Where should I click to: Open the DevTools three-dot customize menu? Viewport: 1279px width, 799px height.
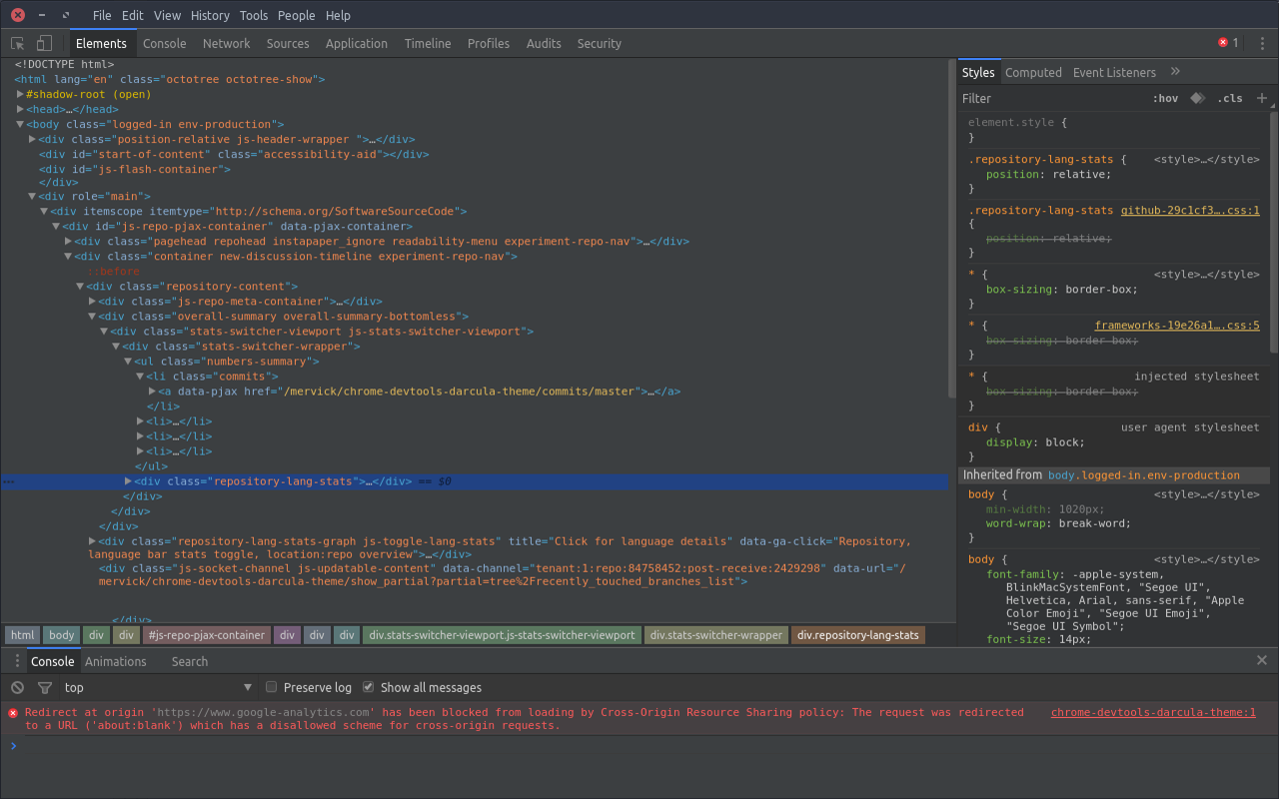(1262, 43)
